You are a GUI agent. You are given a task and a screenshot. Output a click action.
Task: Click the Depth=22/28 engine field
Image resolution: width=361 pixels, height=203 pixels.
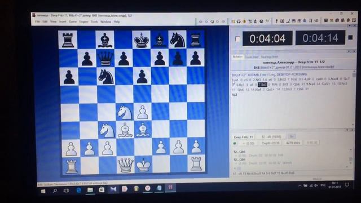click(x=270, y=143)
